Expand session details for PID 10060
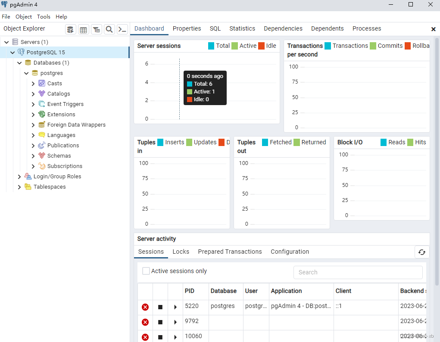 click(x=175, y=337)
